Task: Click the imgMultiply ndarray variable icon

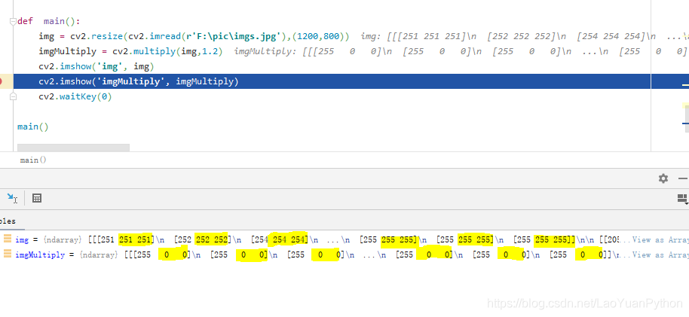Action: pyautogui.click(x=8, y=255)
